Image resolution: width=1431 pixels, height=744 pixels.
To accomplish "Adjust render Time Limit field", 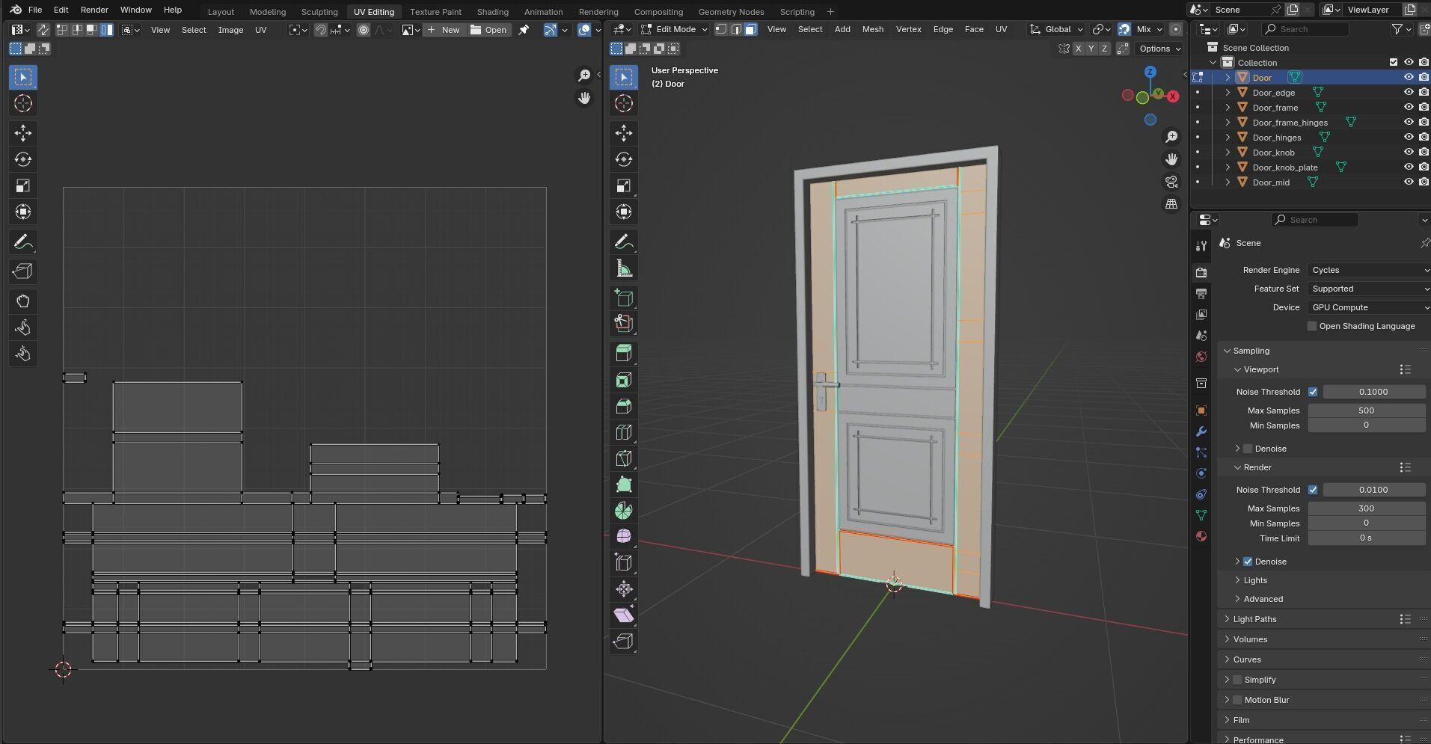I will point(1366,538).
